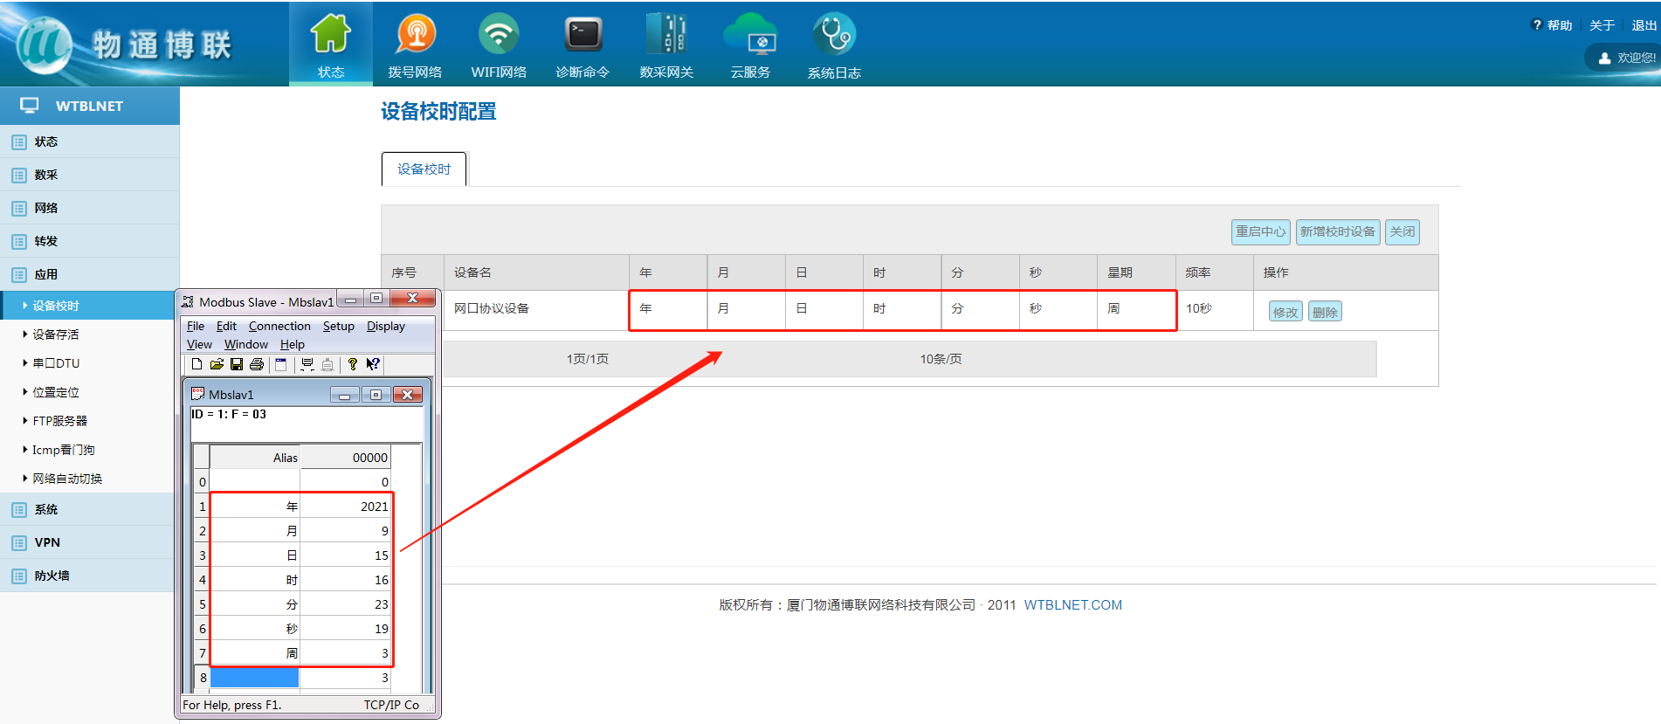The image size is (1661, 724).
Task: Open the WTBLNET.COM footer link
Action: [x=1072, y=605]
